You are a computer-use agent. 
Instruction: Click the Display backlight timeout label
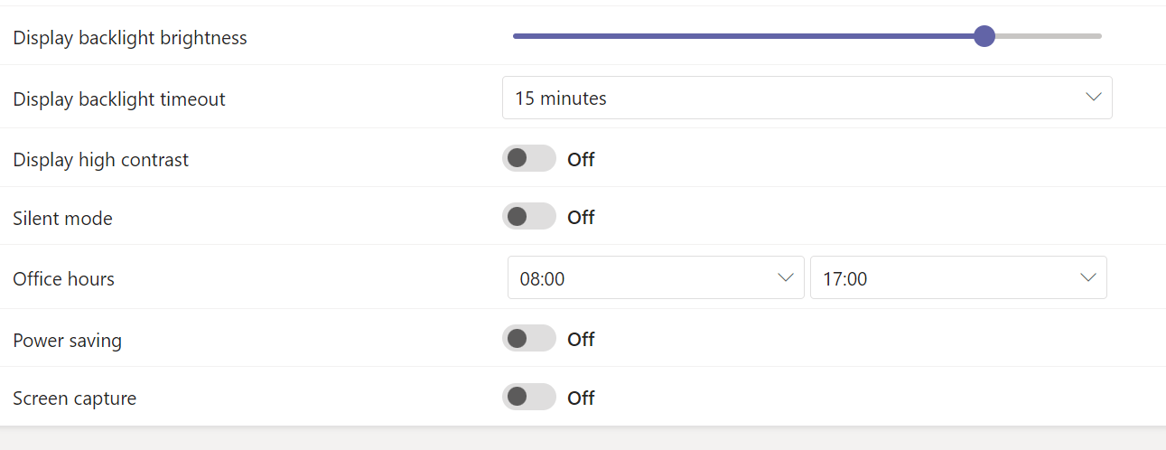tap(119, 99)
